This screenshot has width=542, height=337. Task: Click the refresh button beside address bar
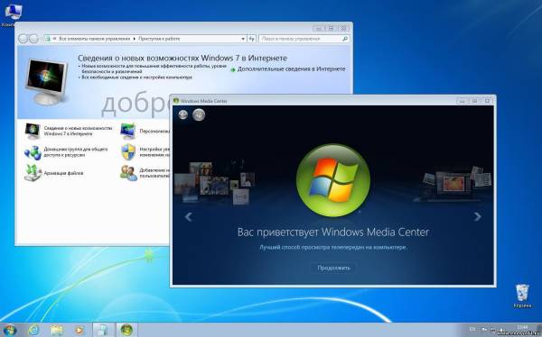point(252,39)
